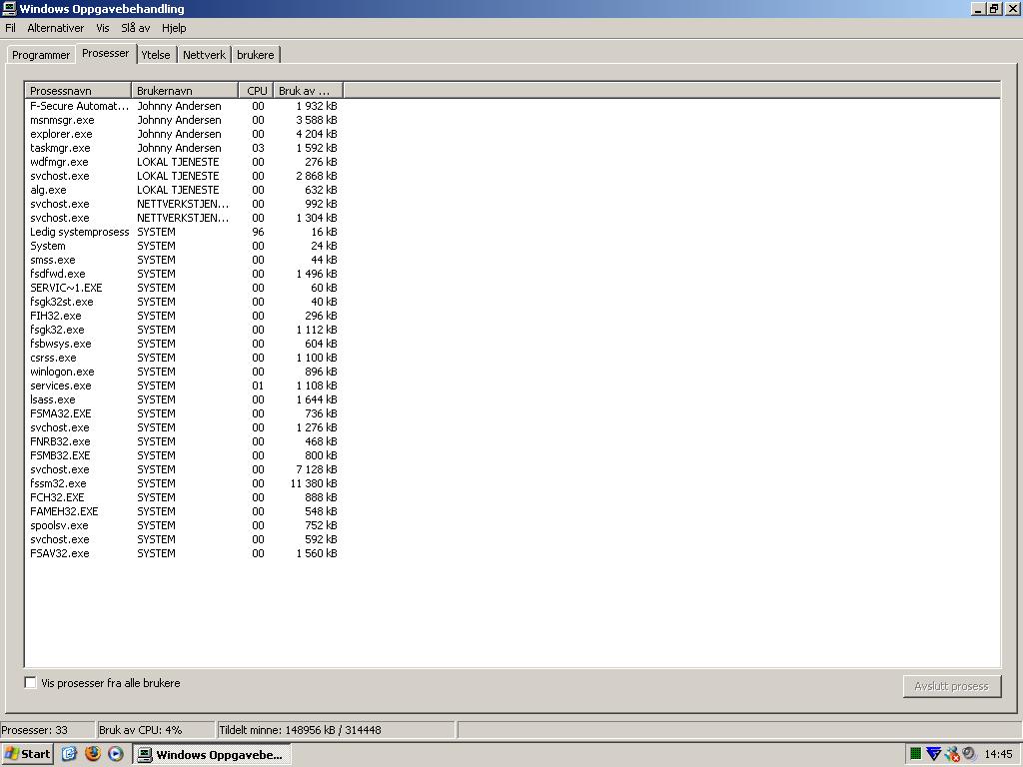The width and height of the screenshot is (1023, 767).
Task: Click the Task Manager title bar icon
Action: pyautogui.click(x=9, y=8)
